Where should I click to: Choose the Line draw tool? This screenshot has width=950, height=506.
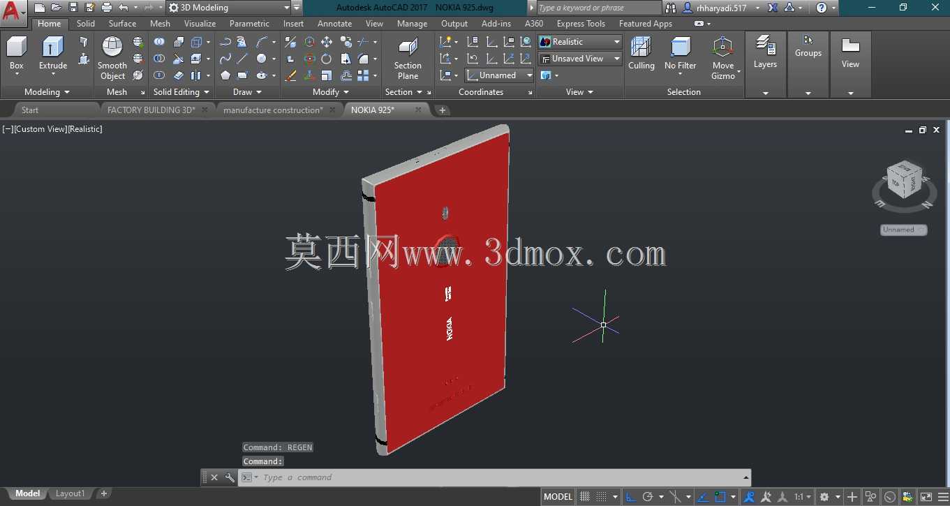click(x=242, y=59)
